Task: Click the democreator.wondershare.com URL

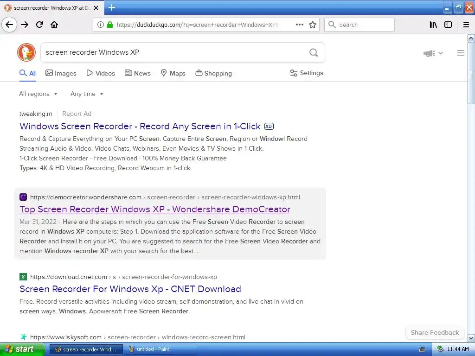Action: click(165, 197)
